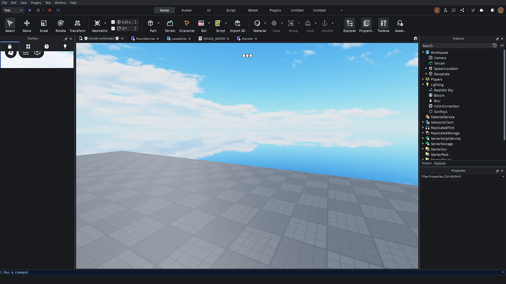The image size is (506, 284).
Task: Click the Run a command input field
Action: (x=49, y=272)
